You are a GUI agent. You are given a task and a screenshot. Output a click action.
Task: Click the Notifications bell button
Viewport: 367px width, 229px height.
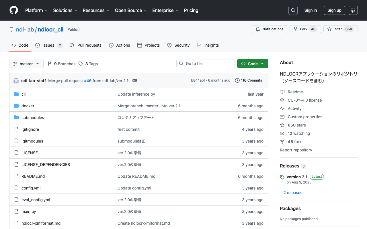(269, 29)
